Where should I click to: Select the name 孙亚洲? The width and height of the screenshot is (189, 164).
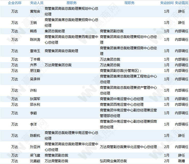[35, 147]
